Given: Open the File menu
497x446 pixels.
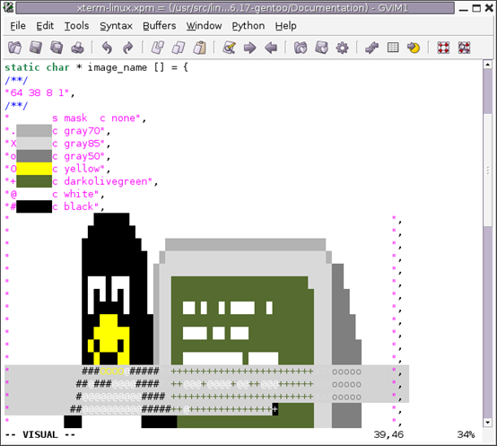Looking at the screenshot, I should [18, 26].
